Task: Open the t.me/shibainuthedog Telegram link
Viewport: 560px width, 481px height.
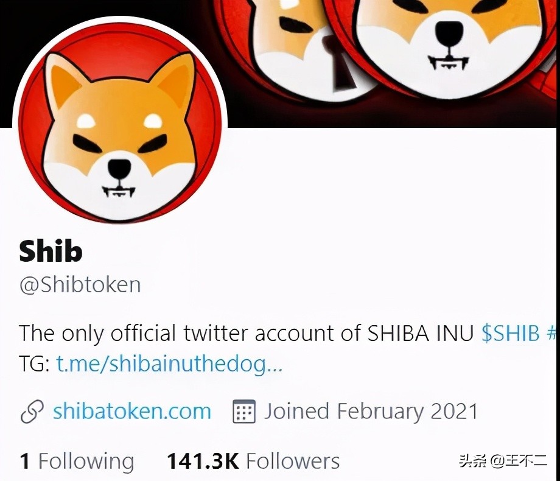Action: (x=169, y=365)
